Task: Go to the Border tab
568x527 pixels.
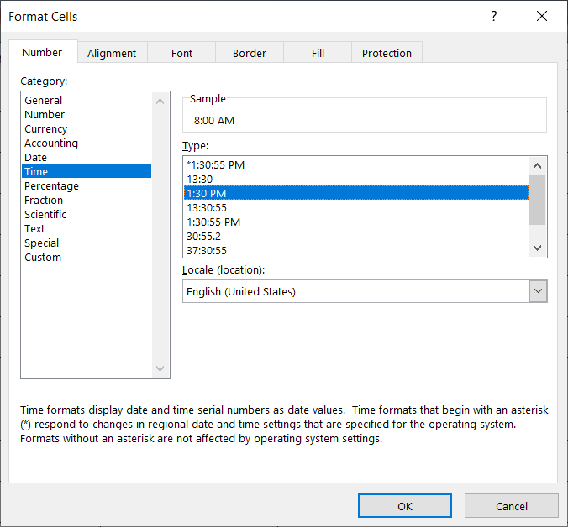Action: pyautogui.click(x=249, y=53)
